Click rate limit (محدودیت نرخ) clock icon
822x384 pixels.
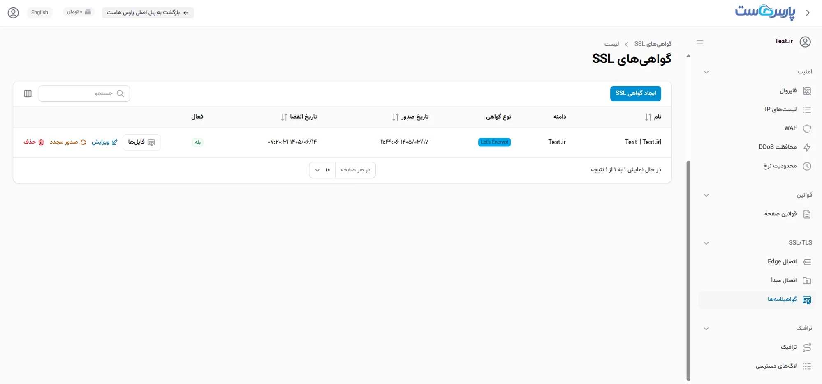807,166
